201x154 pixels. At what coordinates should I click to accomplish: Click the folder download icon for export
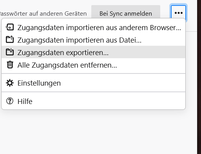coord(10,52)
